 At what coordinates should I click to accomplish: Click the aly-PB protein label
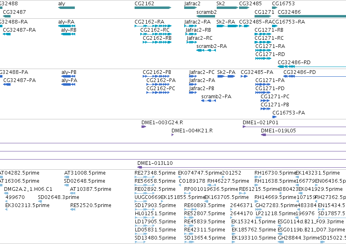click(69, 72)
